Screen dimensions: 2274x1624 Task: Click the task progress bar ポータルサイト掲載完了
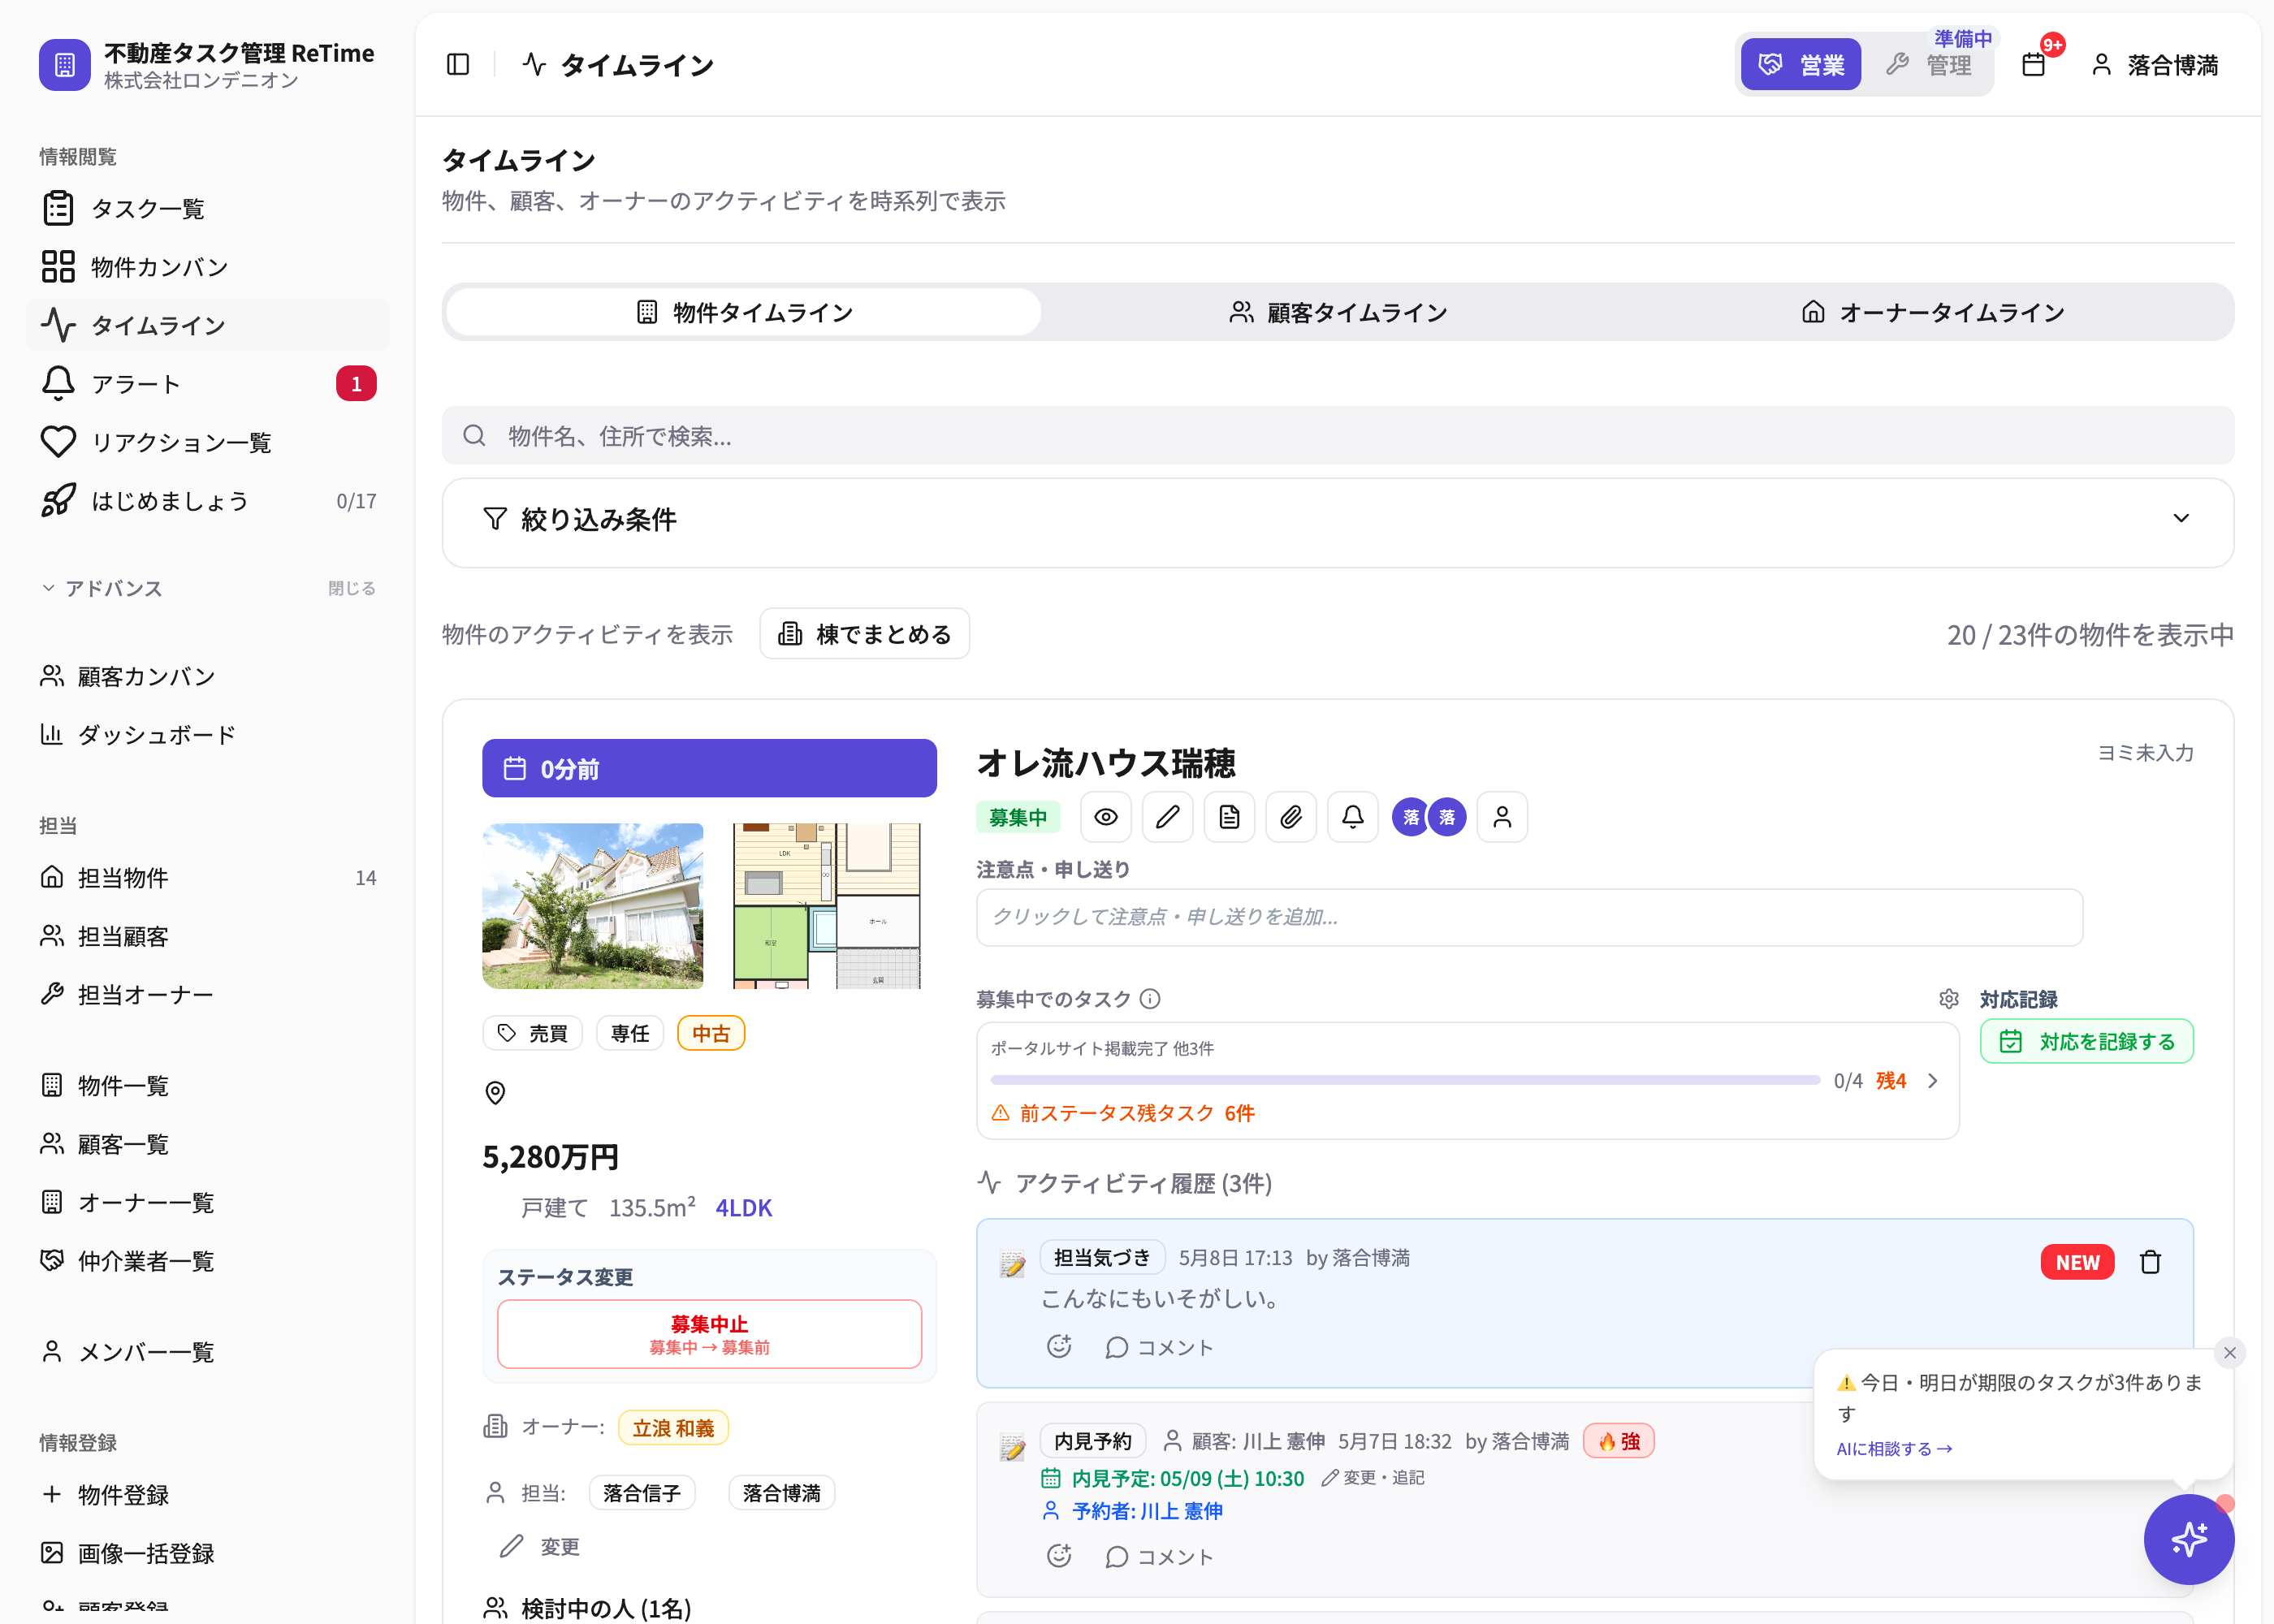click(1404, 1080)
